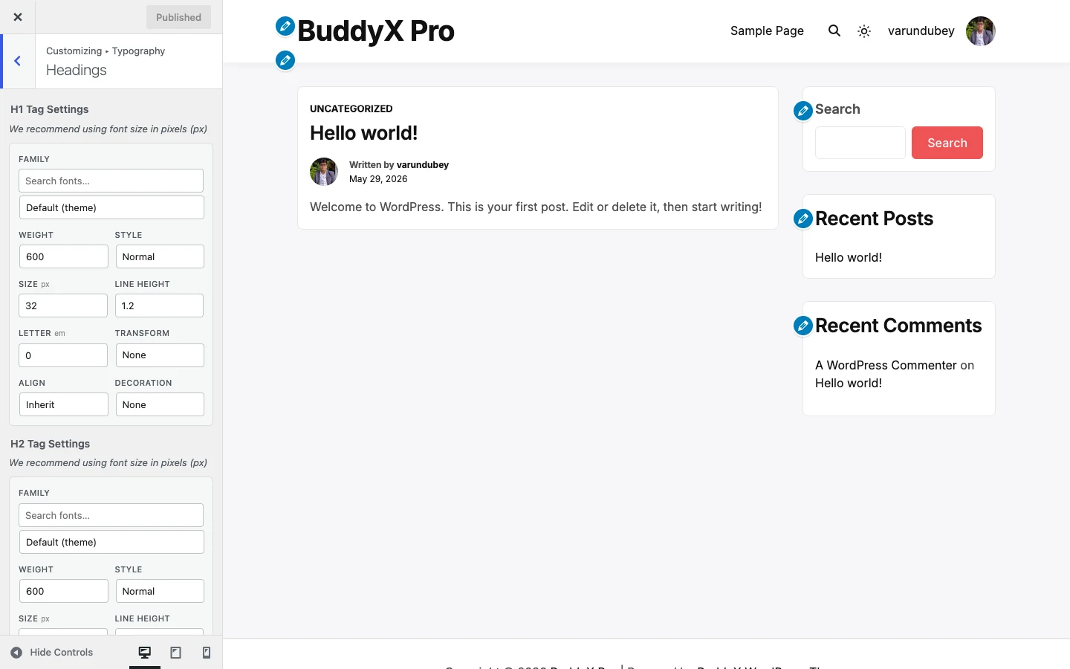Open Hello world! under Recent Comments

tap(849, 383)
